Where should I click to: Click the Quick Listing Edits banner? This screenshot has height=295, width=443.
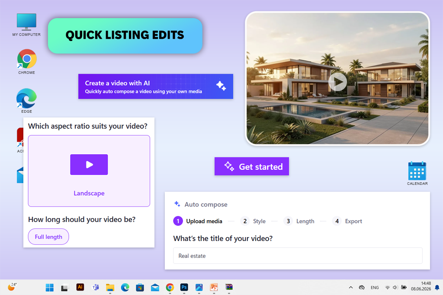coord(125,36)
